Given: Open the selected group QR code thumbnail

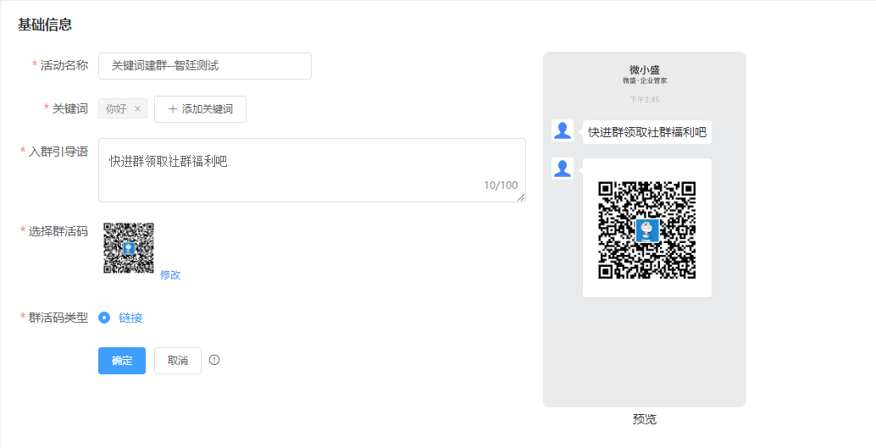Looking at the screenshot, I should coord(129,248).
